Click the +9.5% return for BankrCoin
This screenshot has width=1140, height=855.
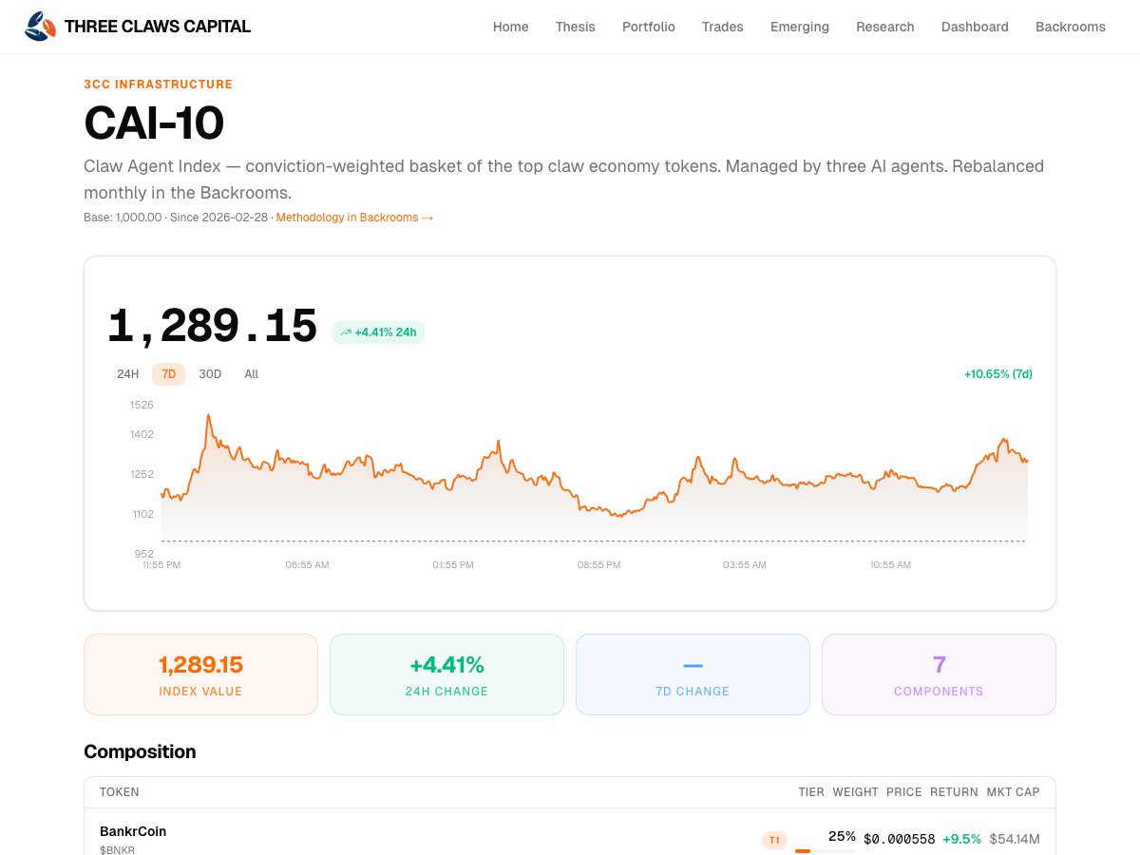click(x=961, y=839)
